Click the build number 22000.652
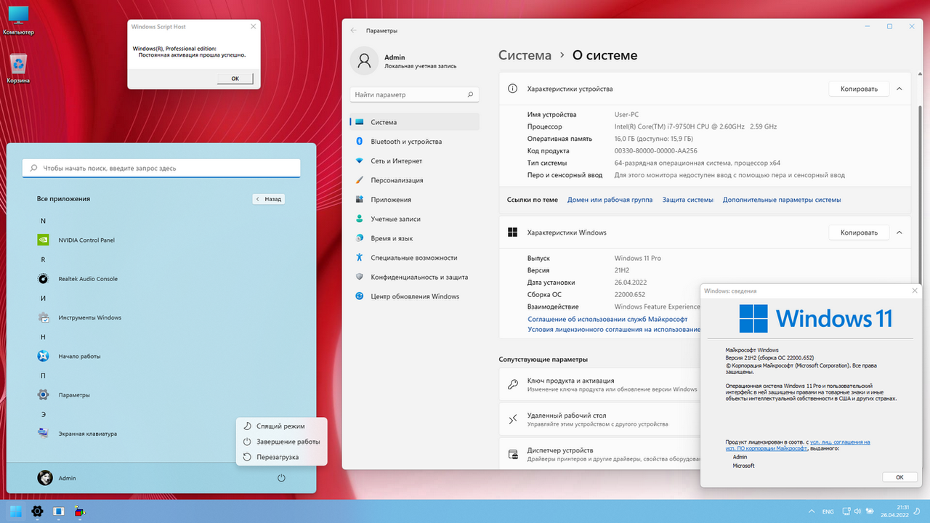 tap(631, 294)
